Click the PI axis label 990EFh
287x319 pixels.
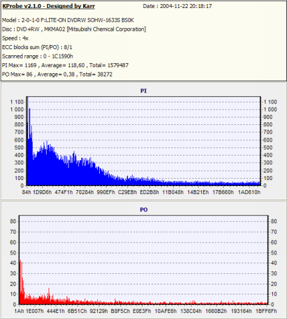tap(106, 192)
